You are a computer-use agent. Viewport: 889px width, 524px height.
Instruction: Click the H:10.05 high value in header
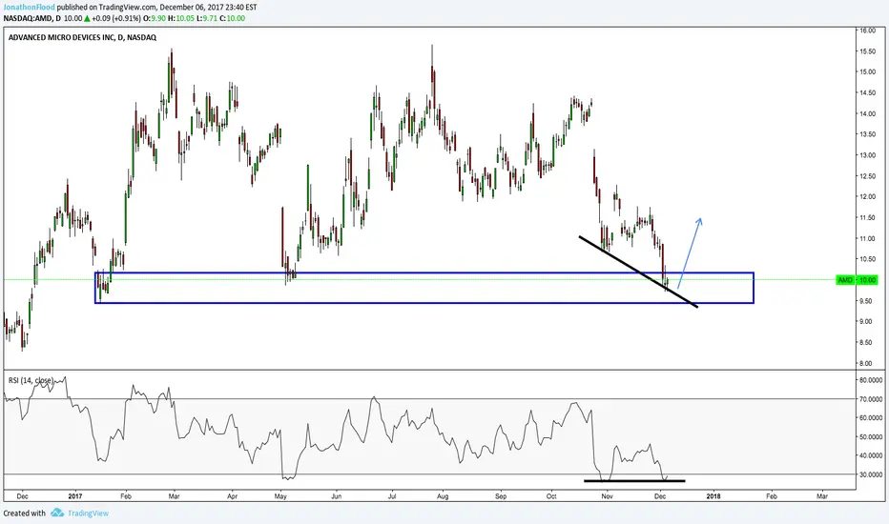tap(181, 18)
